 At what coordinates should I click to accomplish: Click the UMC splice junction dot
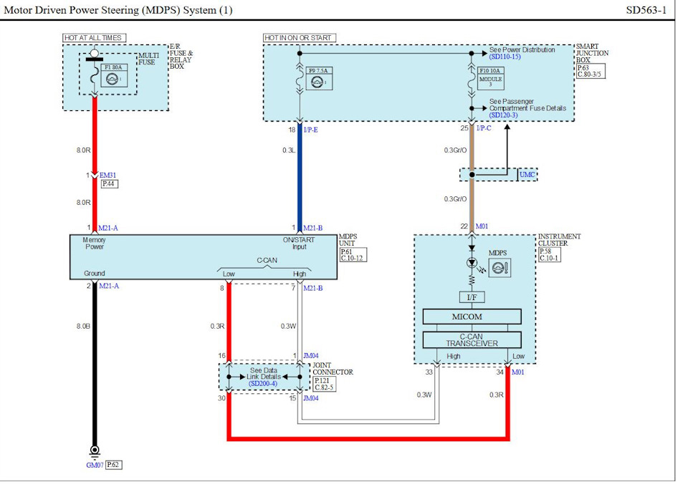tap(472, 175)
